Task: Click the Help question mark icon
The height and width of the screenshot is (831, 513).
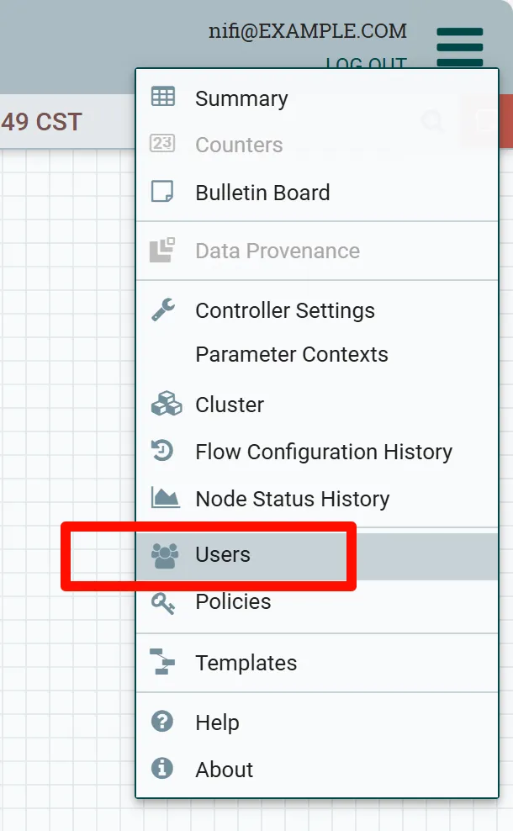Action: pos(161,722)
